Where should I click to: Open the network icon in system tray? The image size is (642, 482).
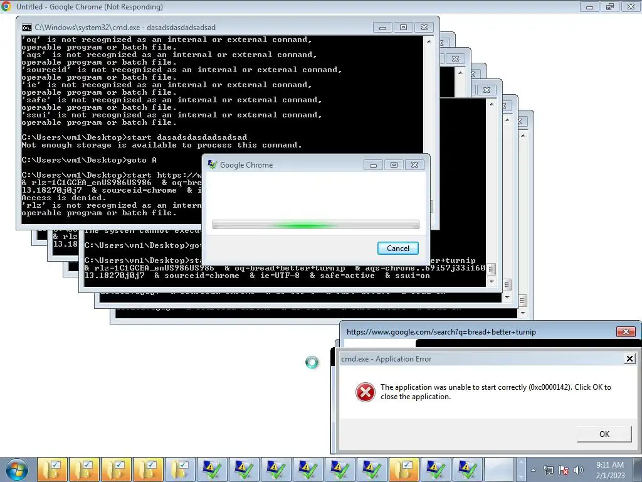(x=548, y=469)
